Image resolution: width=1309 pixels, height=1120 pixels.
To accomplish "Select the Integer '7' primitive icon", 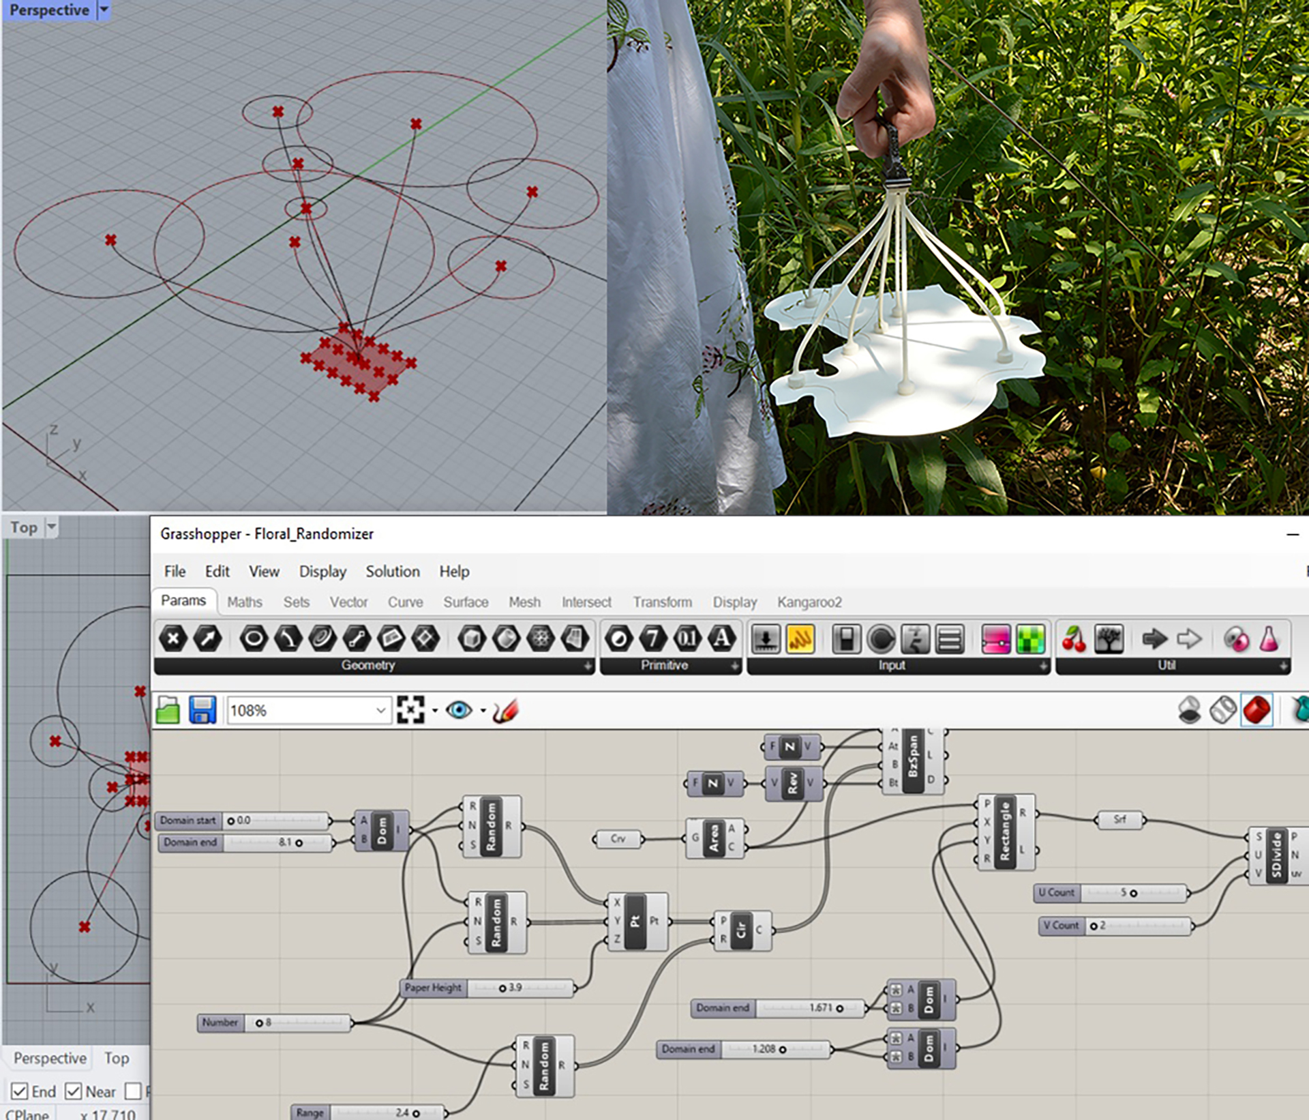I will (x=652, y=639).
